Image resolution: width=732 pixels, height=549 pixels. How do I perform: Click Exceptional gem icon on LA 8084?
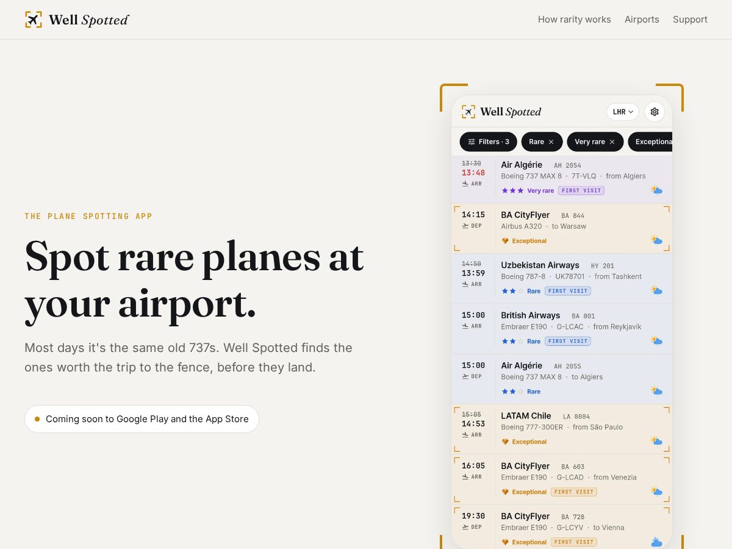505,442
